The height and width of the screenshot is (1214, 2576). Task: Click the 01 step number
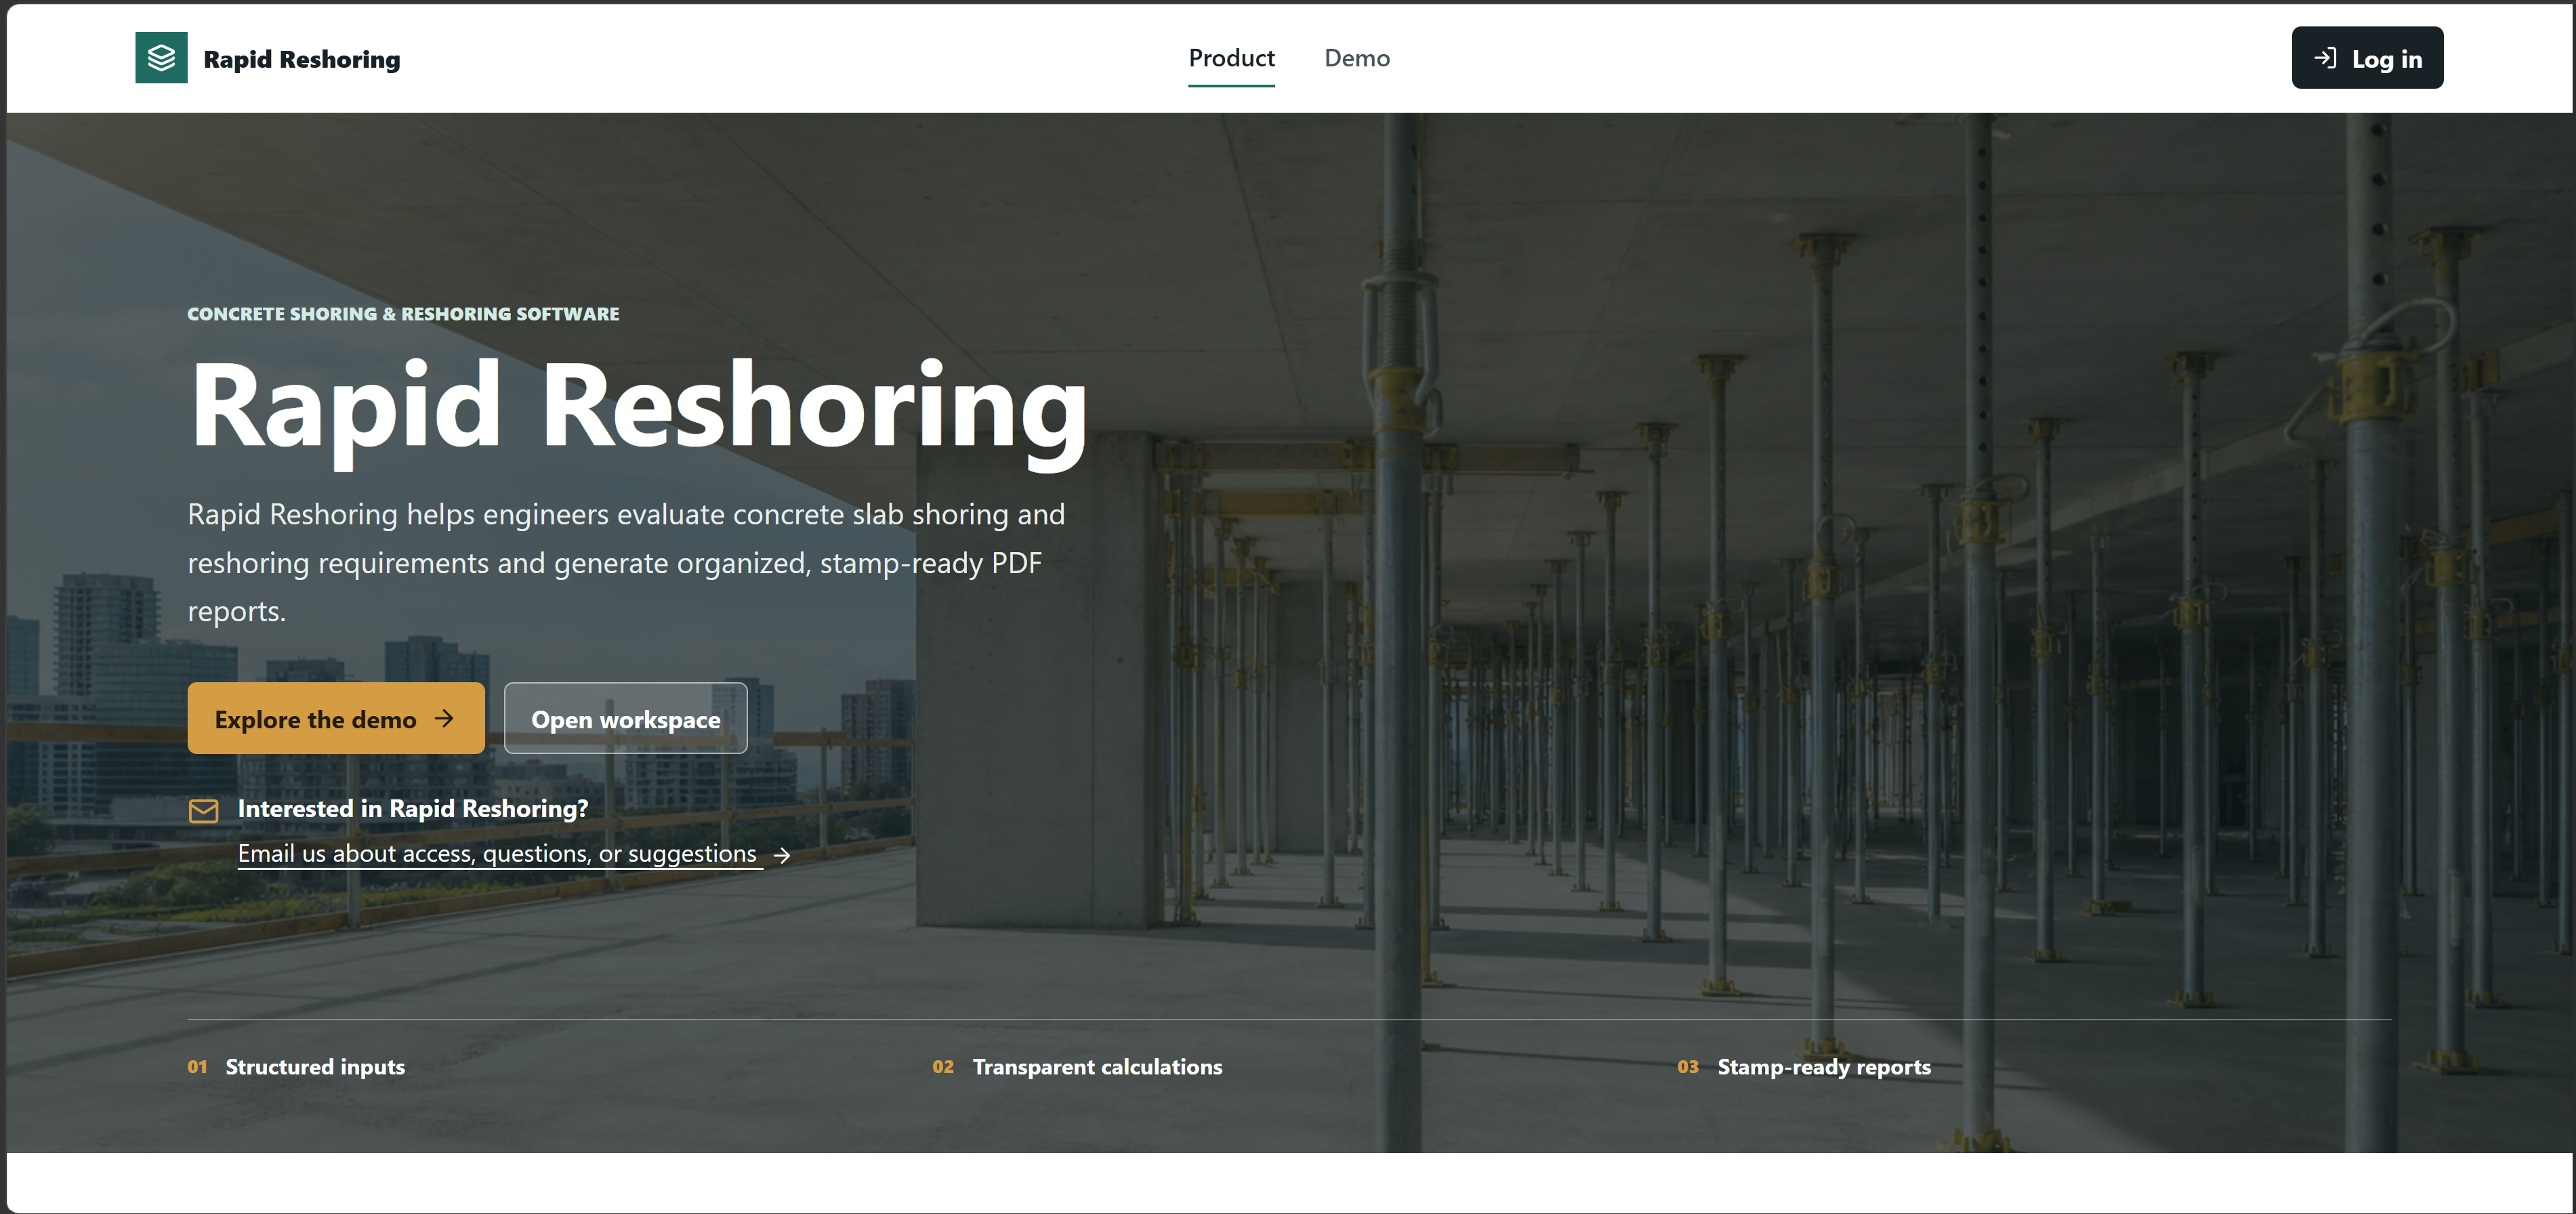click(x=197, y=1067)
